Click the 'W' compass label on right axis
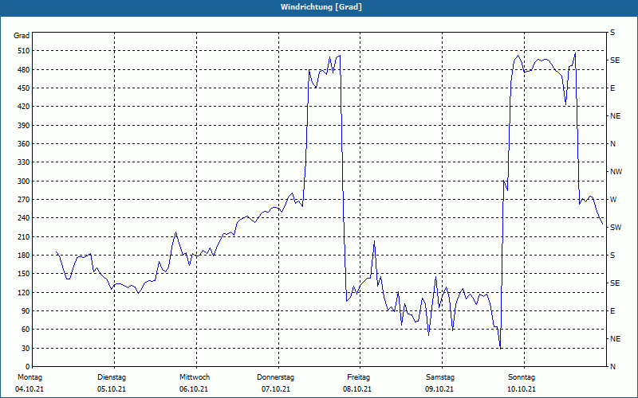This screenshot has width=638, height=398. (x=613, y=200)
